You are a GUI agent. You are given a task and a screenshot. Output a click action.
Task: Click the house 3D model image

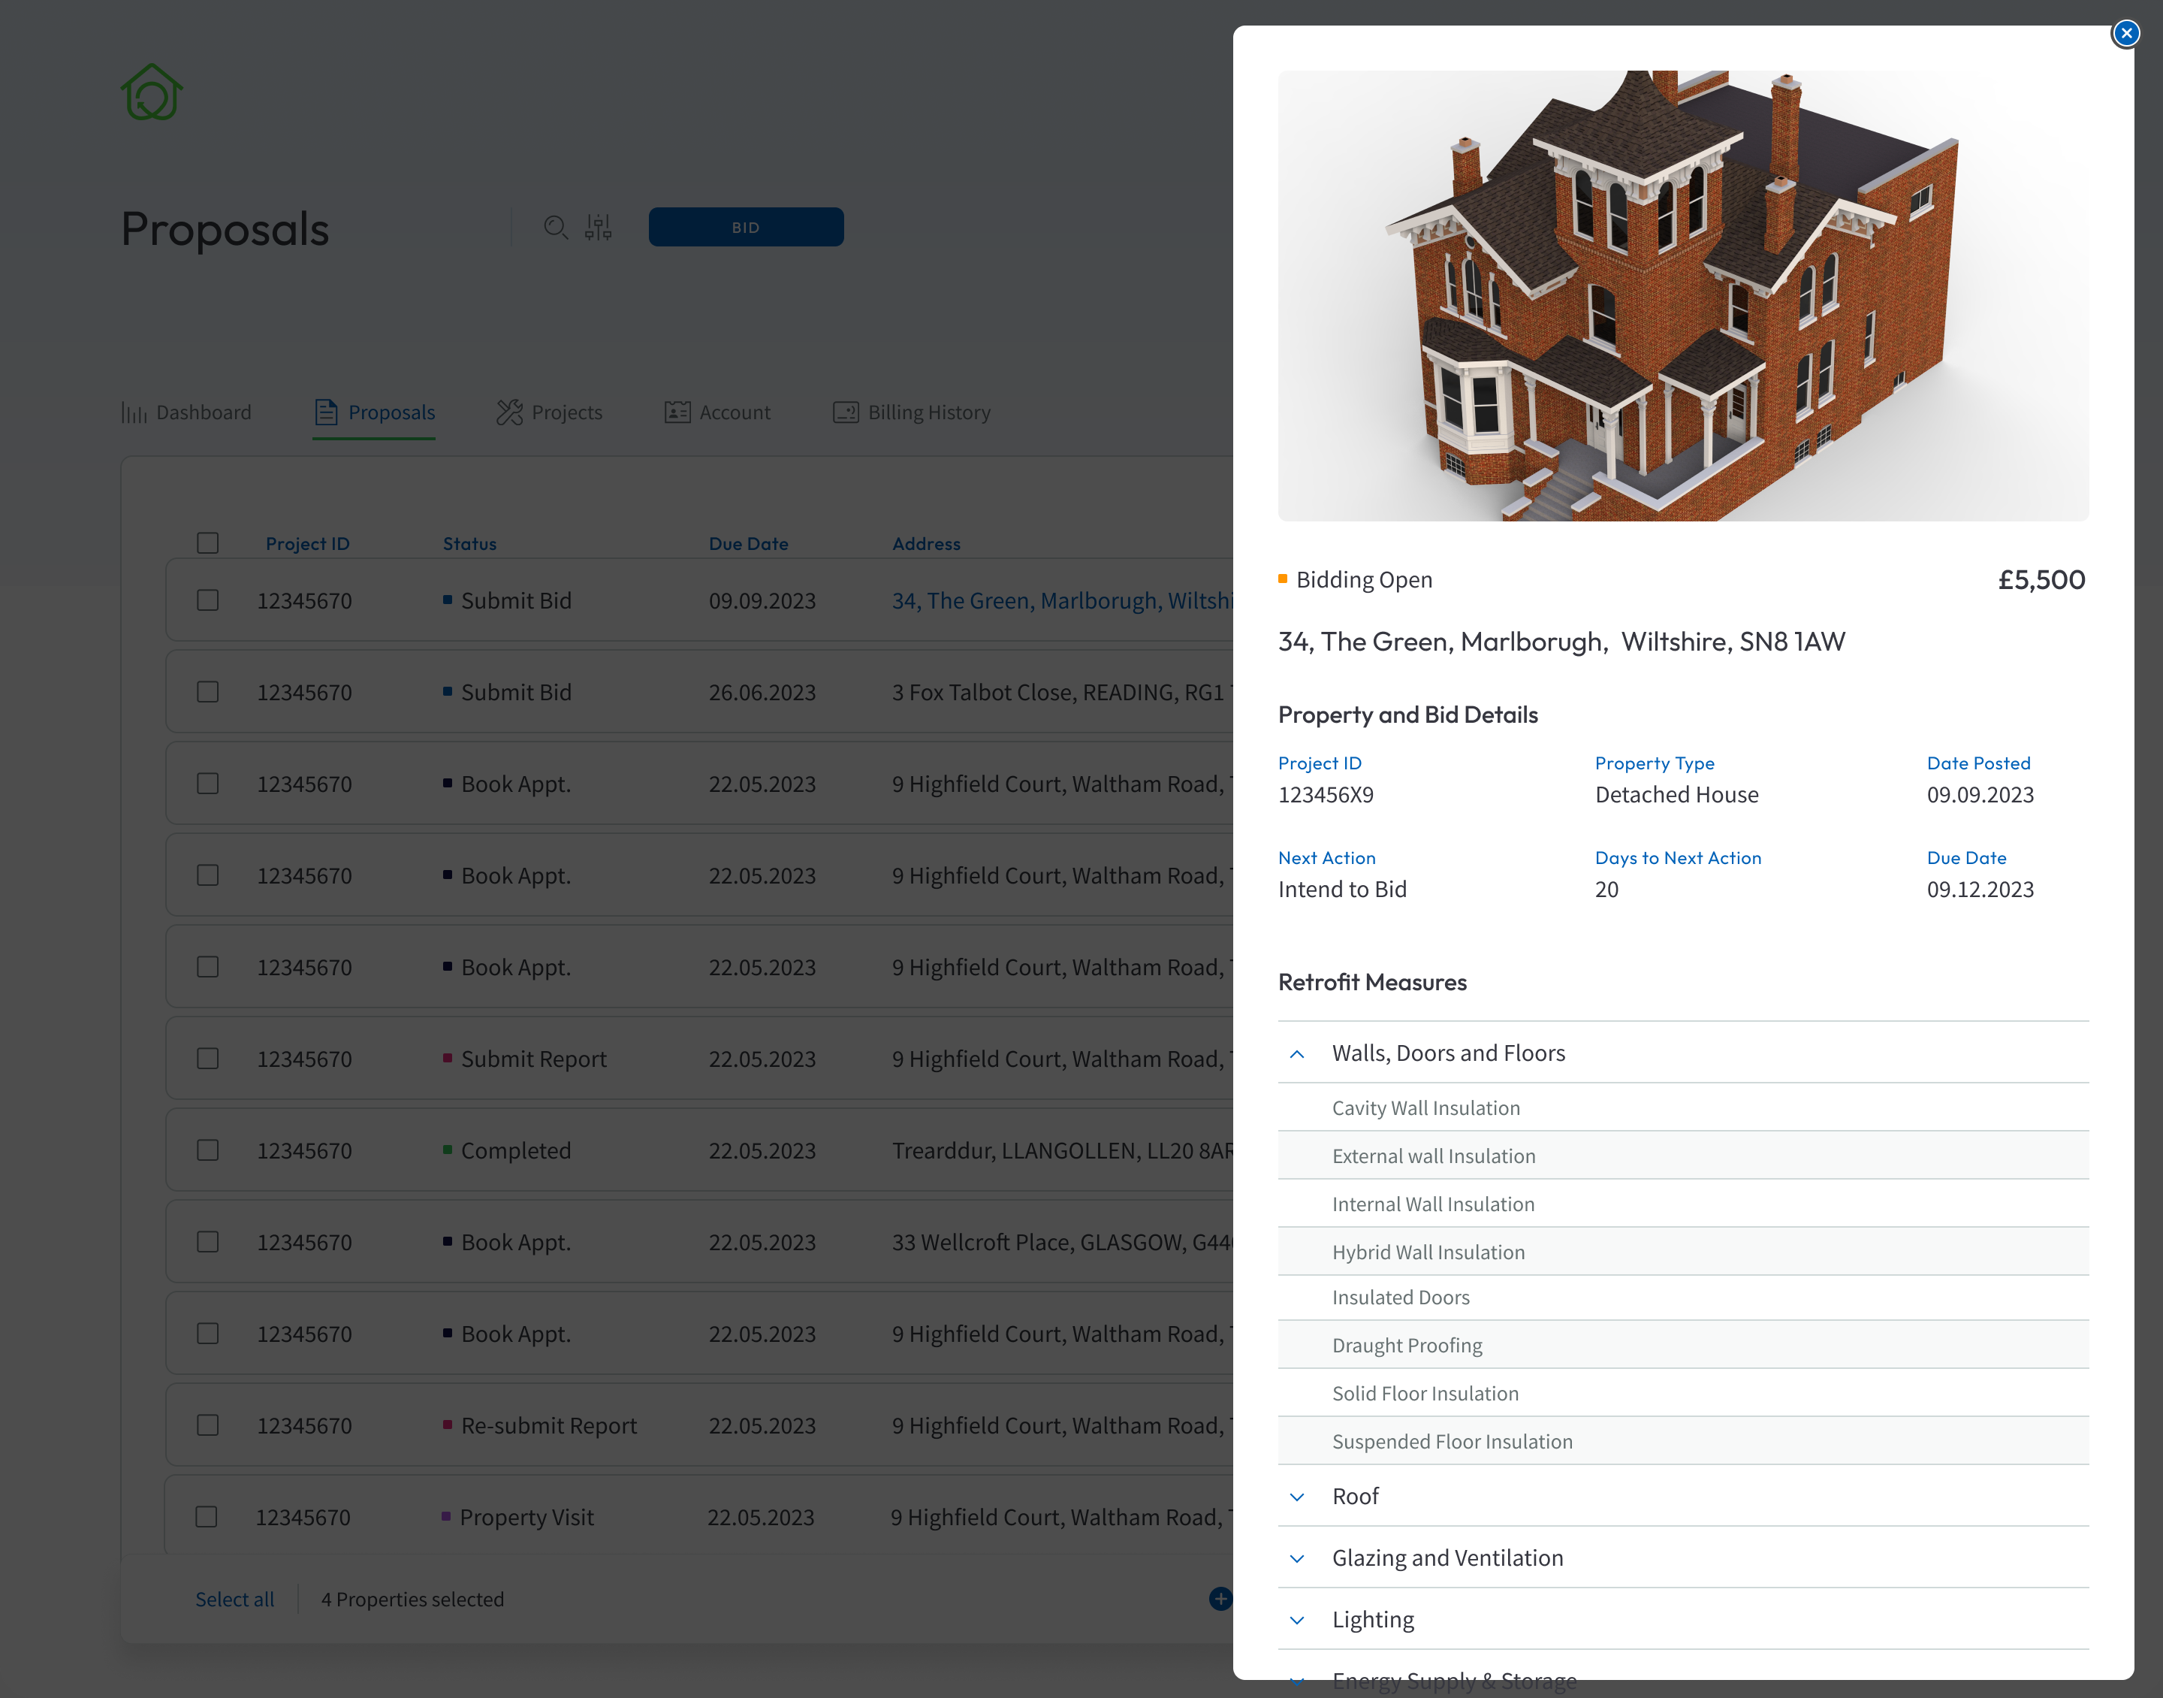click(1683, 296)
